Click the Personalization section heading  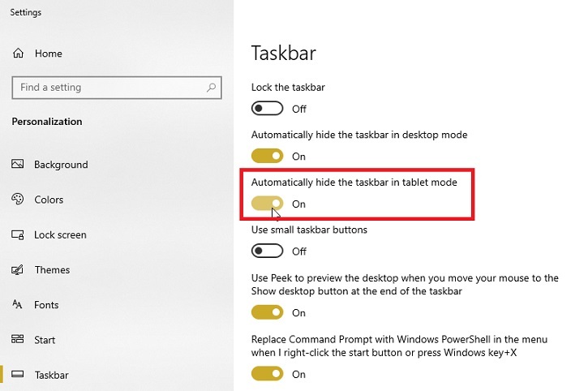pyautogui.click(x=47, y=122)
